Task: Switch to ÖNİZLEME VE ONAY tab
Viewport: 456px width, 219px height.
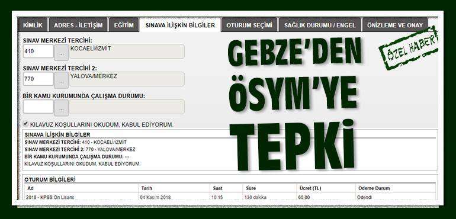Action: (x=394, y=25)
